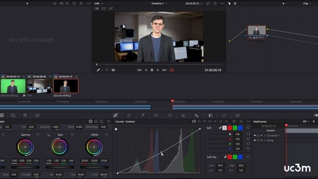Toggle the red Edit curve channel
This screenshot has width=318, height=179.
tap(230, 128)
